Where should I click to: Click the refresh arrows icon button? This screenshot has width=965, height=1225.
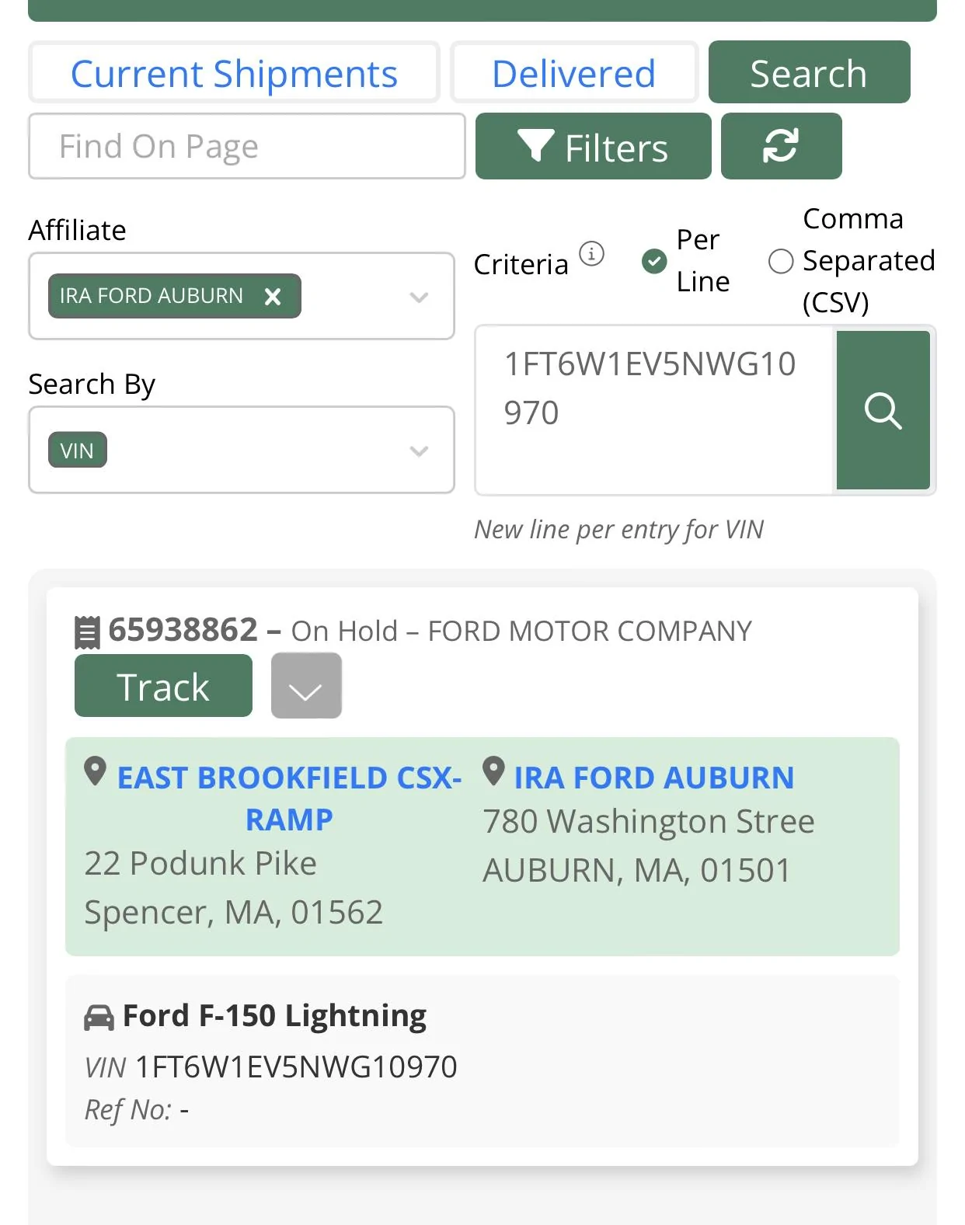click(781, 146)
